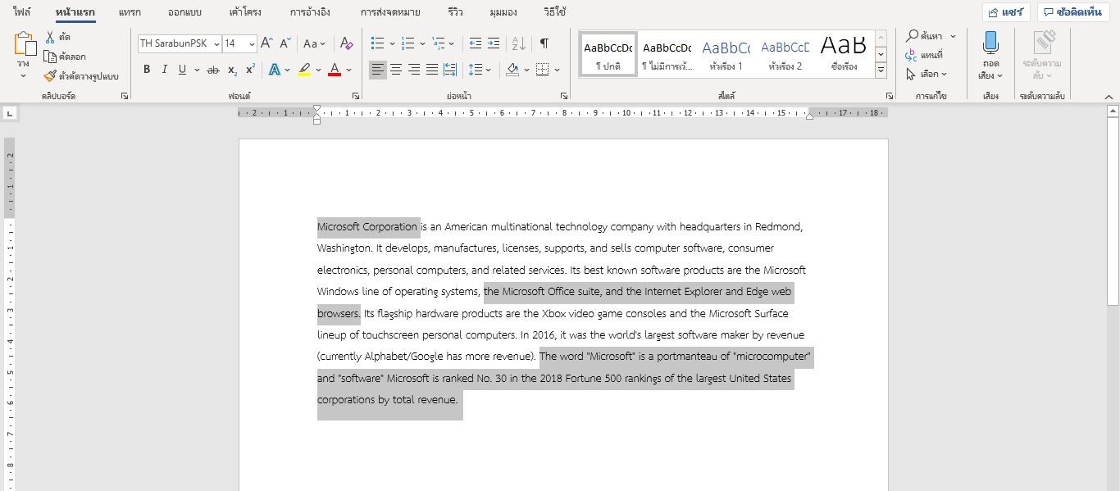
Task: Toggle italic formatting
Action: pos(163,70)
